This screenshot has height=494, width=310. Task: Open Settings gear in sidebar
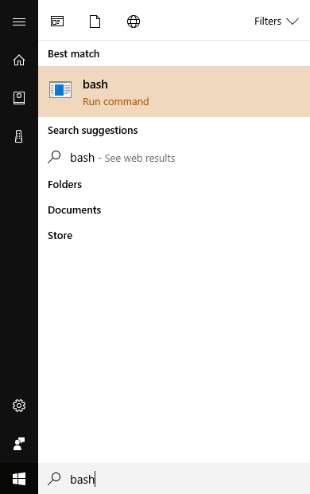(x=19, y=406)
